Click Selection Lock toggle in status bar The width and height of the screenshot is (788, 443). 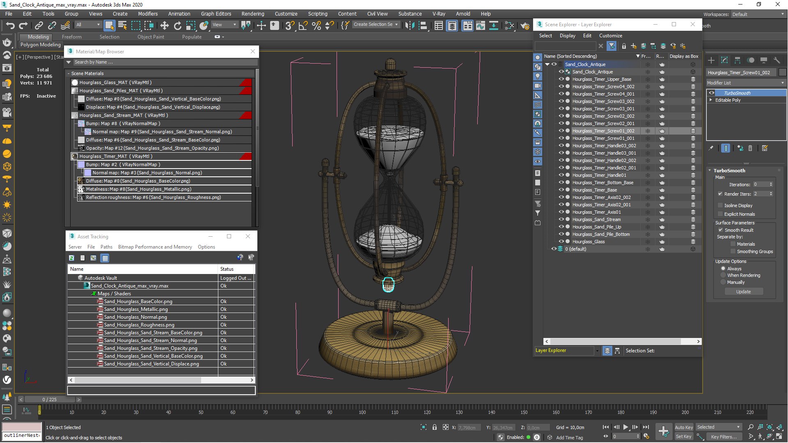[x=435, y=427]
